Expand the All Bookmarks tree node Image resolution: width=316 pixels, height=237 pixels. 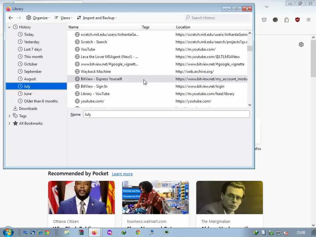click(9, 123)
